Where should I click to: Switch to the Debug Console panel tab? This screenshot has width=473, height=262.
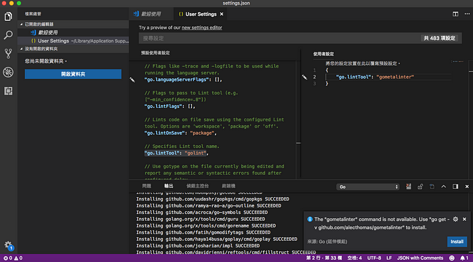pyautogui.click(x=197, y=186)
